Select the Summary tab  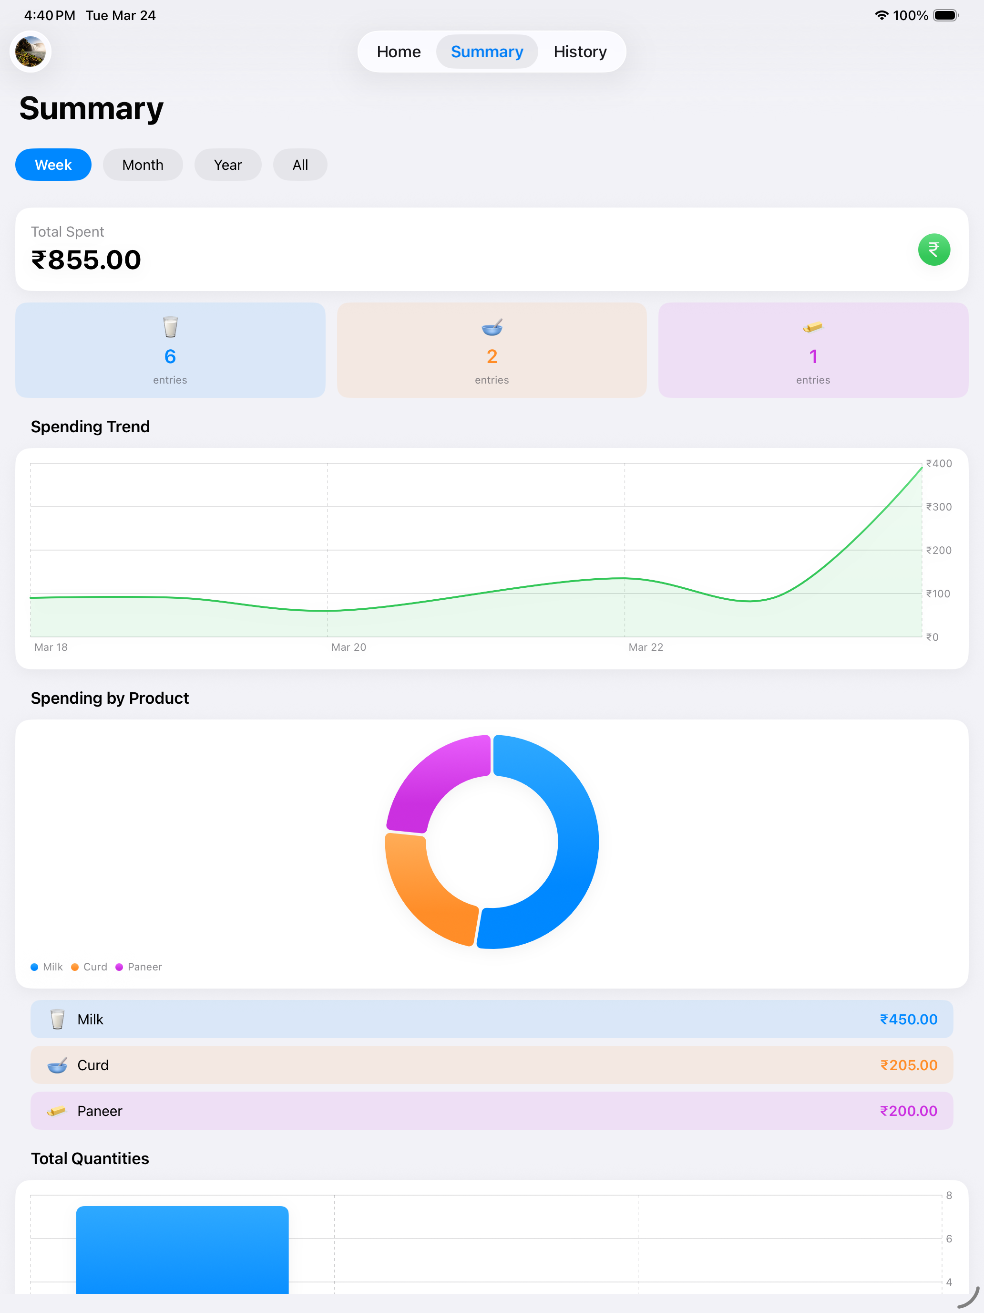(x=487, y=52)
